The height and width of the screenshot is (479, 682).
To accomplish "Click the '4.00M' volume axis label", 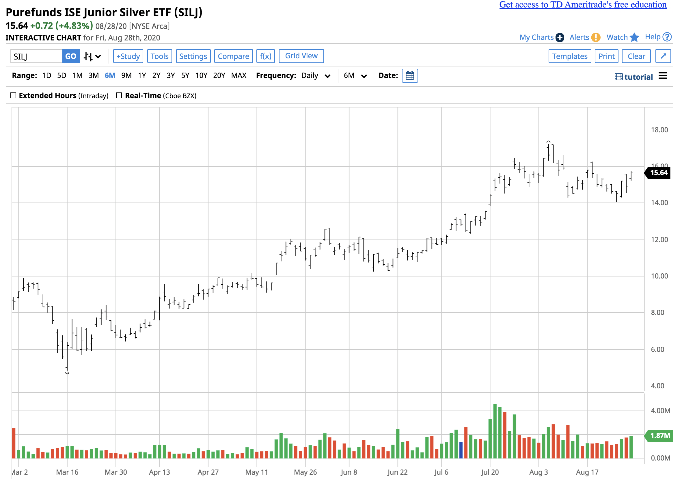I will (660, 411).
